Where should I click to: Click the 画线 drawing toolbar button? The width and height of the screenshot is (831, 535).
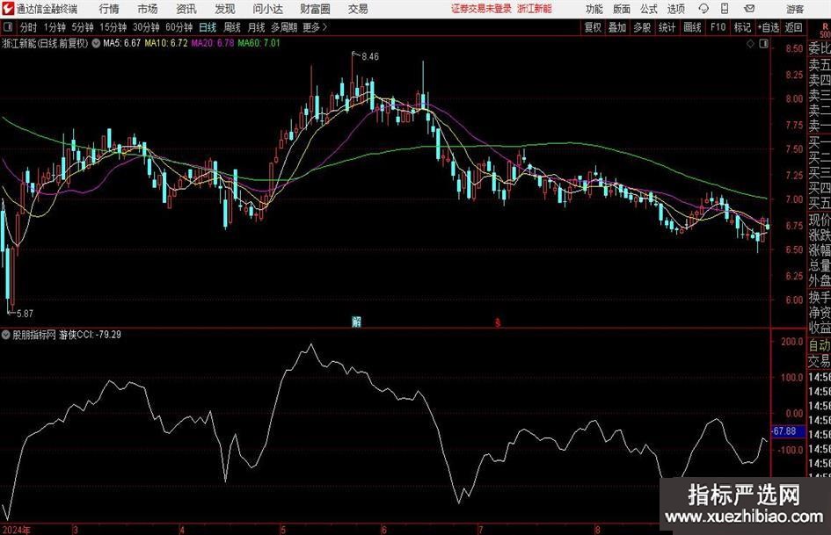click(x=692, y=27)
